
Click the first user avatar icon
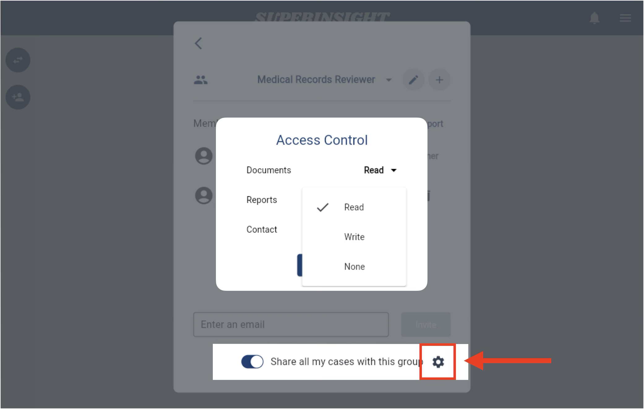click(x=203, y=155)
